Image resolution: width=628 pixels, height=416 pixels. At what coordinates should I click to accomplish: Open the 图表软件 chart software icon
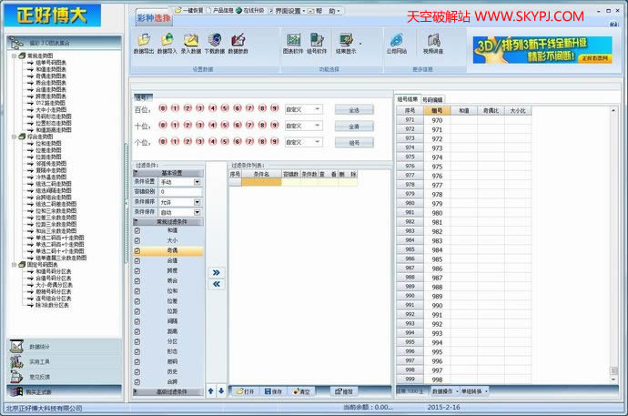tap(293, 41)
